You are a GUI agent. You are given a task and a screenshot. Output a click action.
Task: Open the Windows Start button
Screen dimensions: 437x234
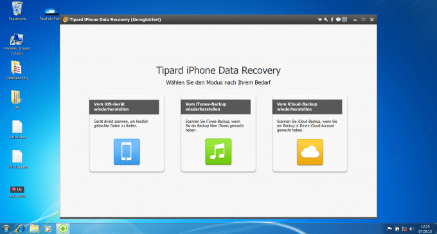[6, 229]
